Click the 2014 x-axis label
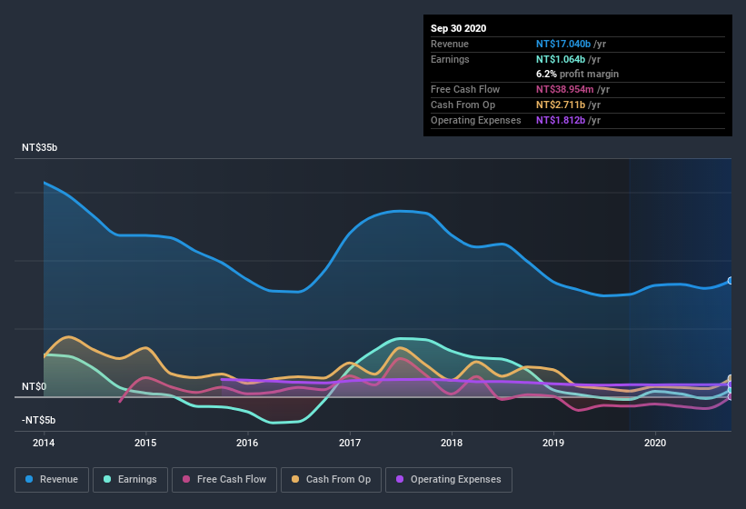 (44, 443)
